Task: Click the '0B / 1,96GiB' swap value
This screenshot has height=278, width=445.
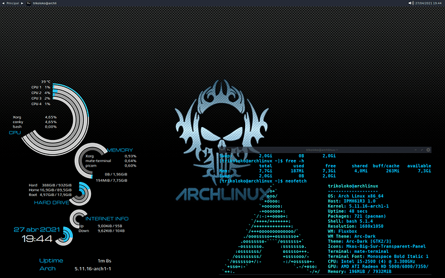Action: (116, 174)
